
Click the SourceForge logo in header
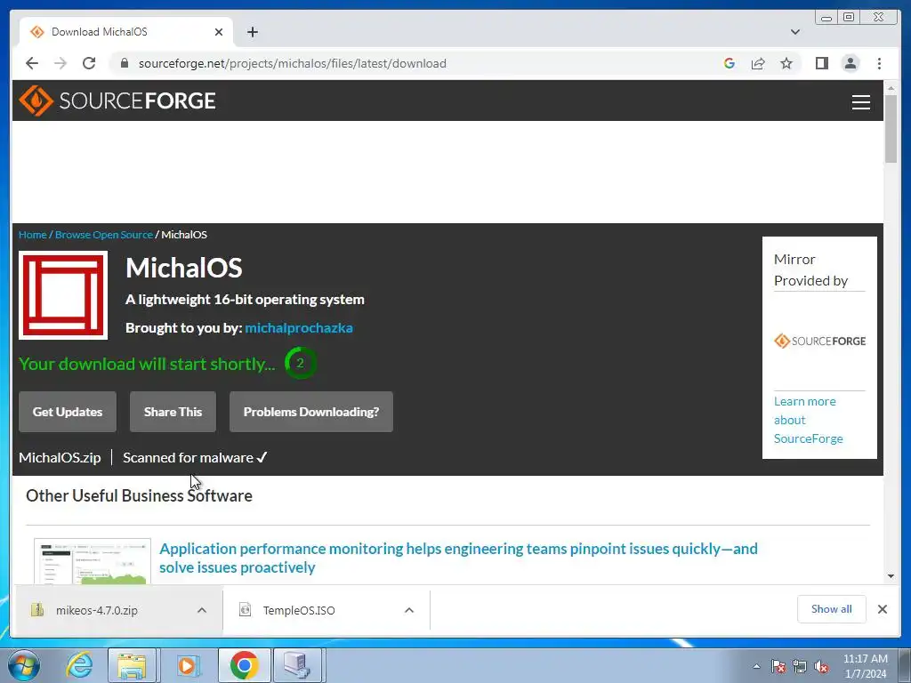(117, 100)
